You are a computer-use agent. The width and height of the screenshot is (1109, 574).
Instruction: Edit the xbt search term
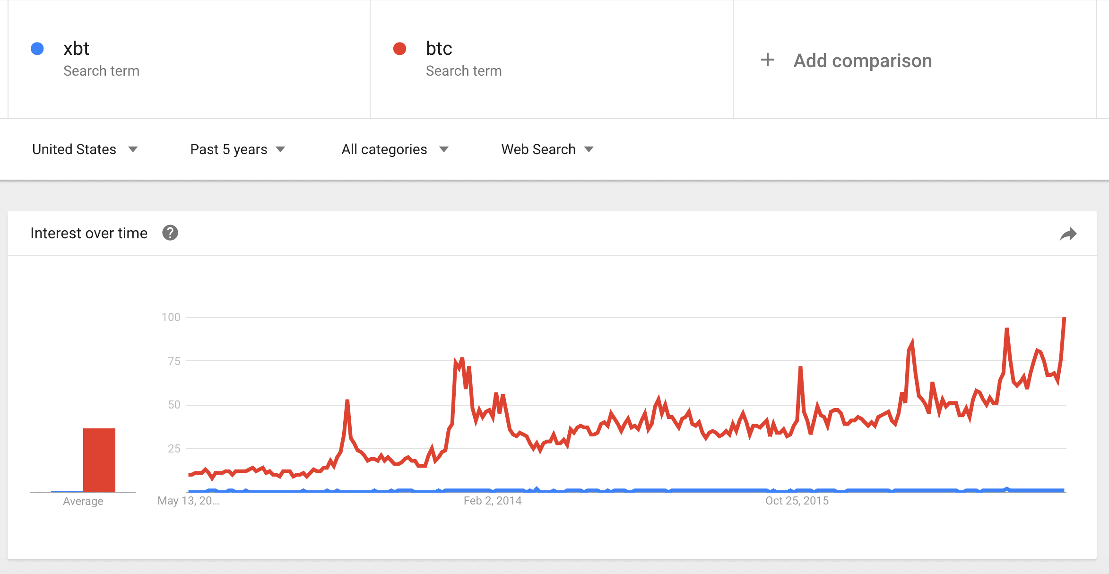76,49
